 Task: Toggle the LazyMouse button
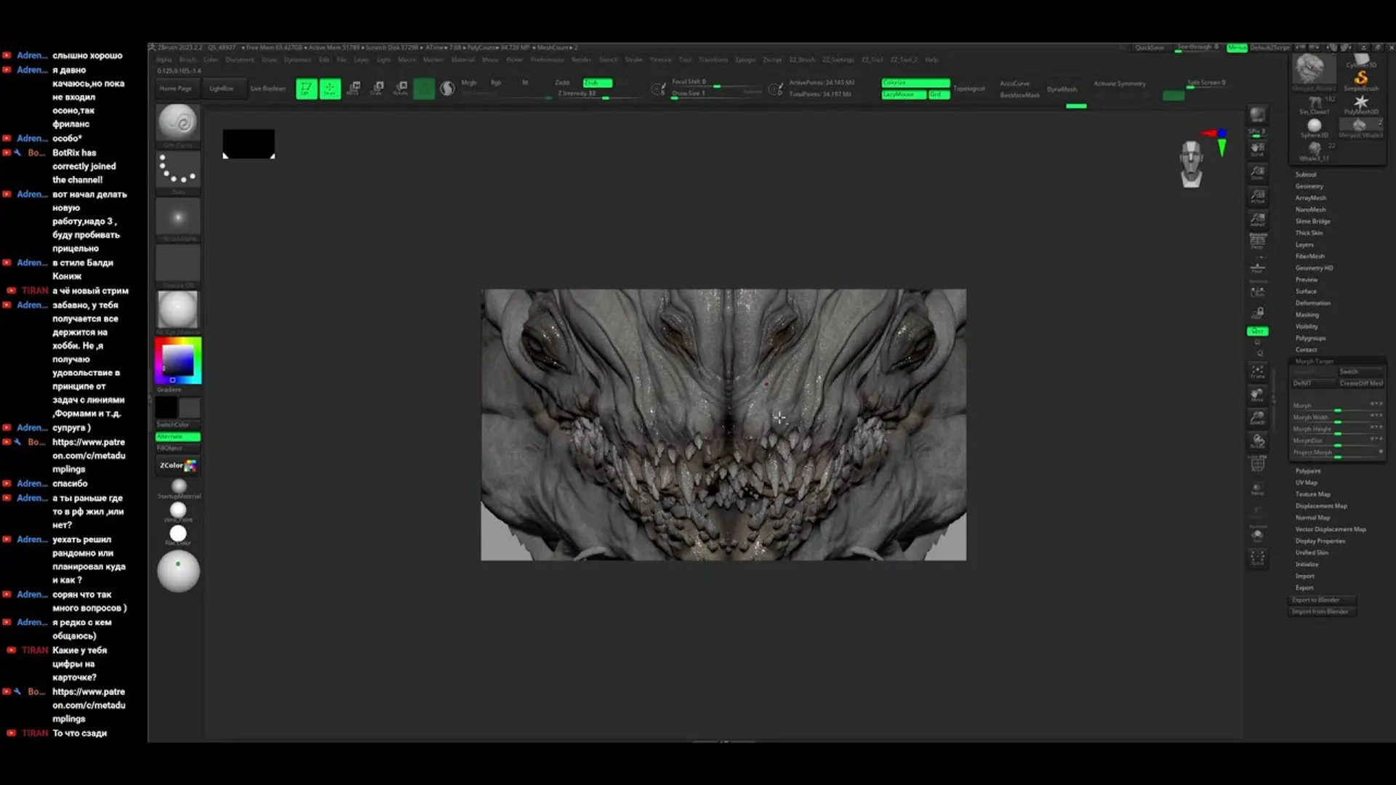(904, 94)
